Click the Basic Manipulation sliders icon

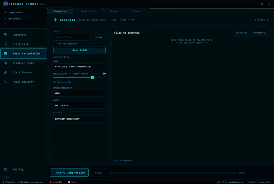(x=5, y=53)
